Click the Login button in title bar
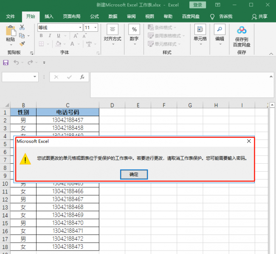Viewport: 276px width, 254px height. (x=197, y=5)
